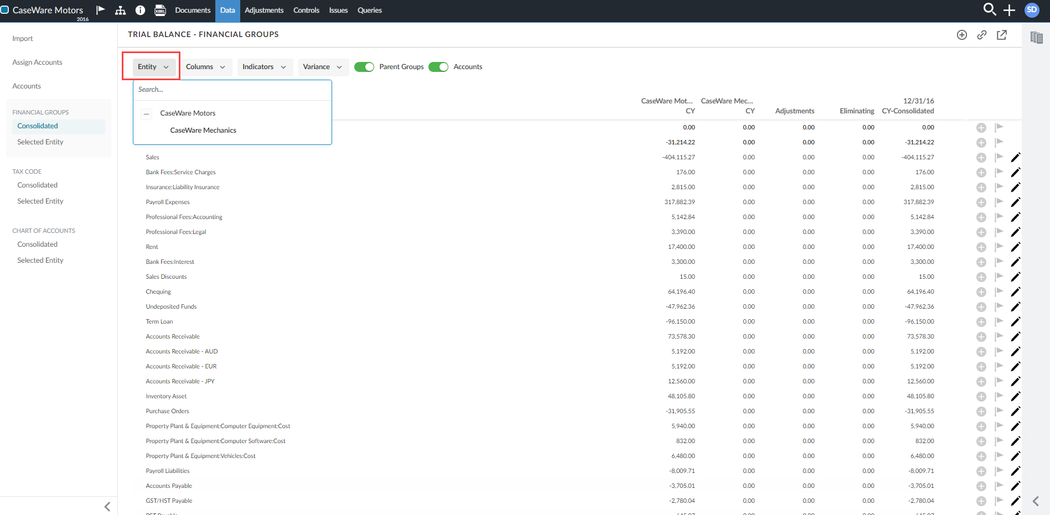Image resolution: width=1050 pixels, height=515 pixels.
Task: Click flag icon on Purchase Orders row
Action: tap(999, 411)
